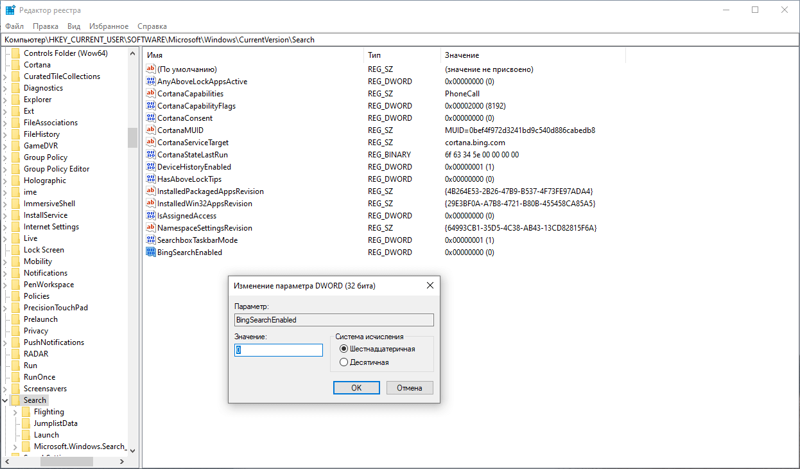Screen dimensions: 800x469
Task: Select the Шестнадцатеричная (hexadecimal) radio button
Action: [343, 349]
